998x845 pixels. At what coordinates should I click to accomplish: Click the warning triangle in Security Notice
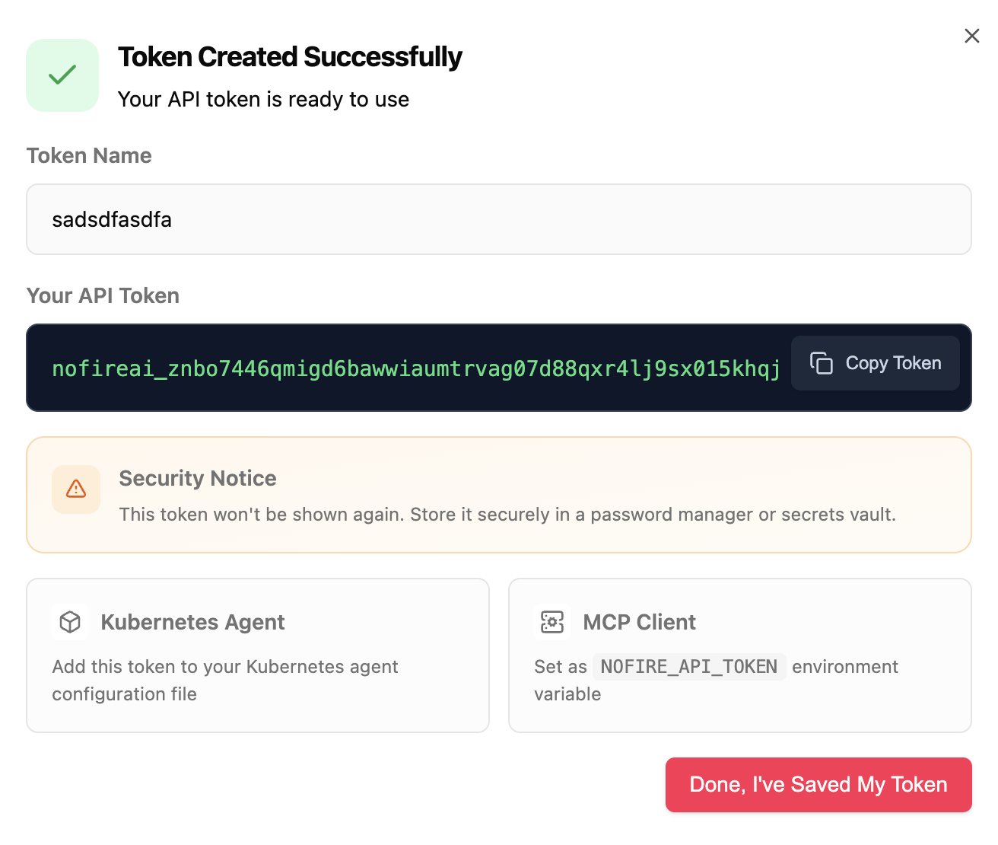[x=75, y=489]
